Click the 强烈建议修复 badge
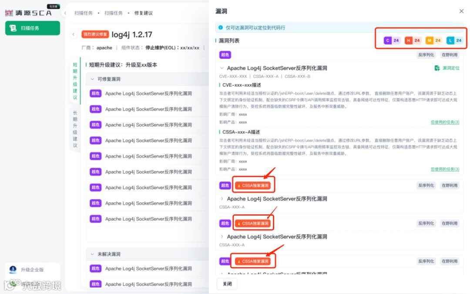Image resolution: width=470 pixels, height=294 pixels. click(x=95, y=34)
